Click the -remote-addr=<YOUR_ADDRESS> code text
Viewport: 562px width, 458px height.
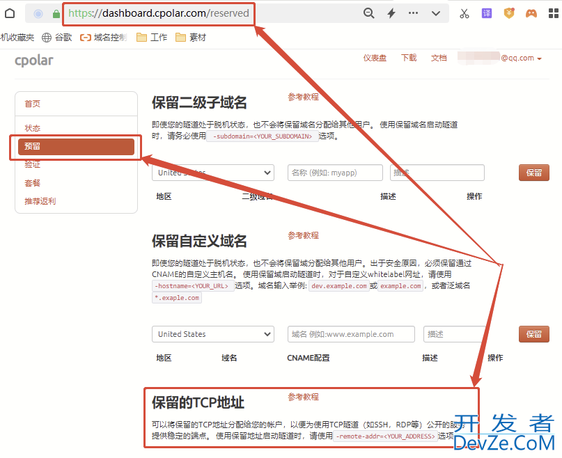point(385,436)
